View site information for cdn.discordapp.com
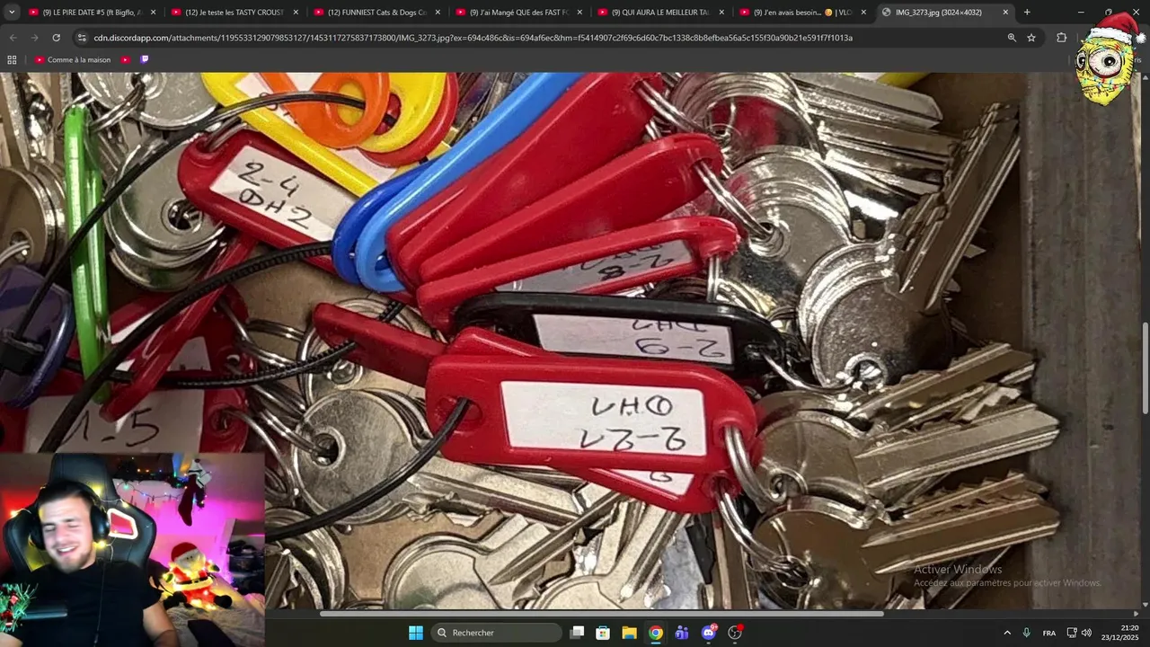The width and height of the screenshot is (1150, 647). [x=82, y=38]
